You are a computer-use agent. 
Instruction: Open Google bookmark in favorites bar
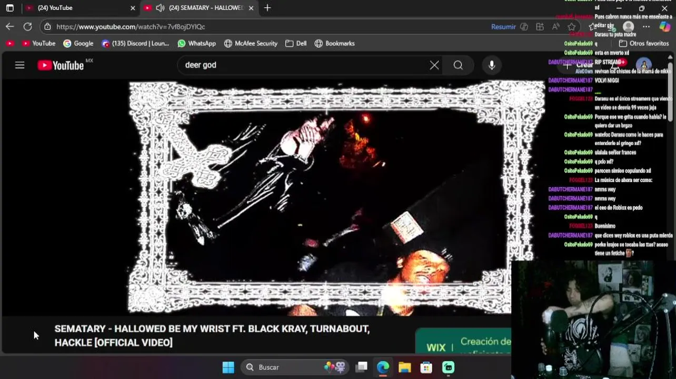click(x=78, y=44)
